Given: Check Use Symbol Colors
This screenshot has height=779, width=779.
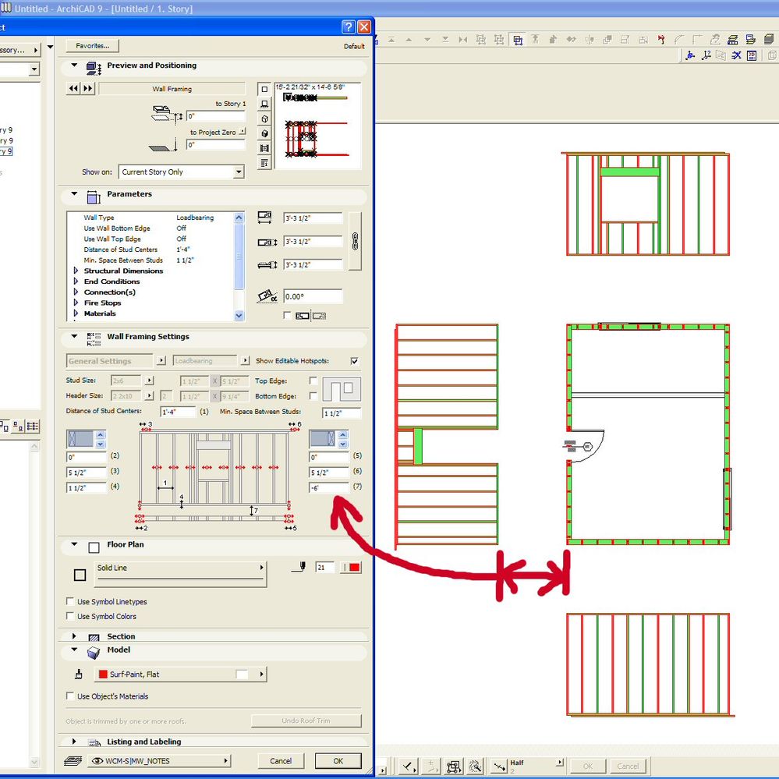Looking at the screenshot, I should (x=70, y=616).
